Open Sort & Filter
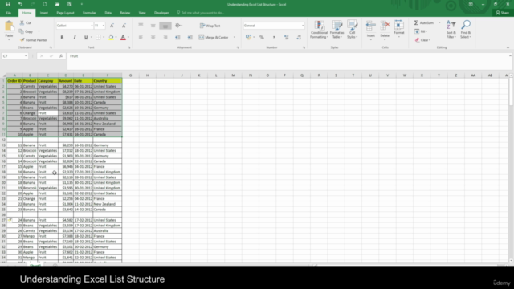This screenshot has height=289, width=514. click(x=451, y=30)
